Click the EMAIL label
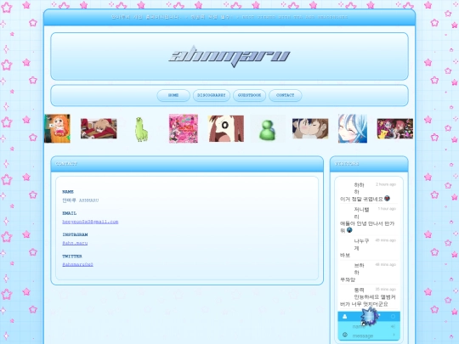This screenshot has height=344, width=459. click(x=70, y=213)
